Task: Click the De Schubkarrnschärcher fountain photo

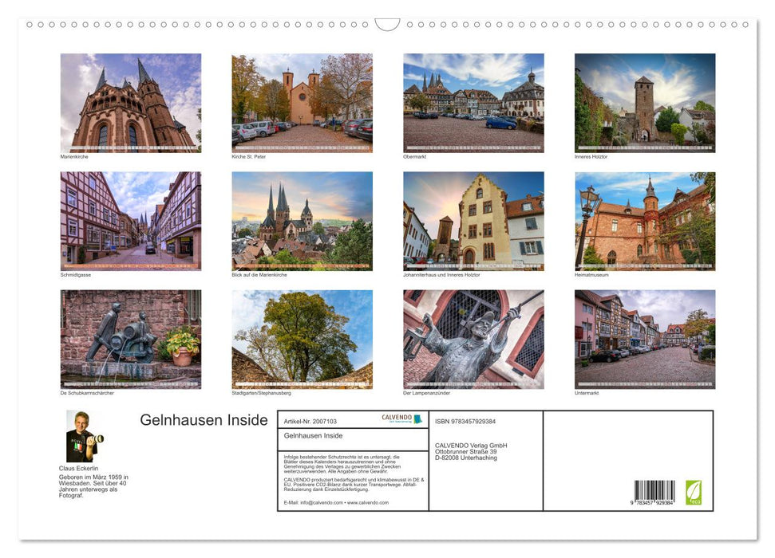Action: point(130,339)
